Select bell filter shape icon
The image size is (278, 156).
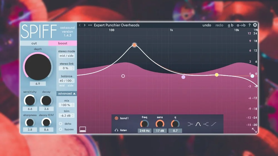click(x=198, y=124)
